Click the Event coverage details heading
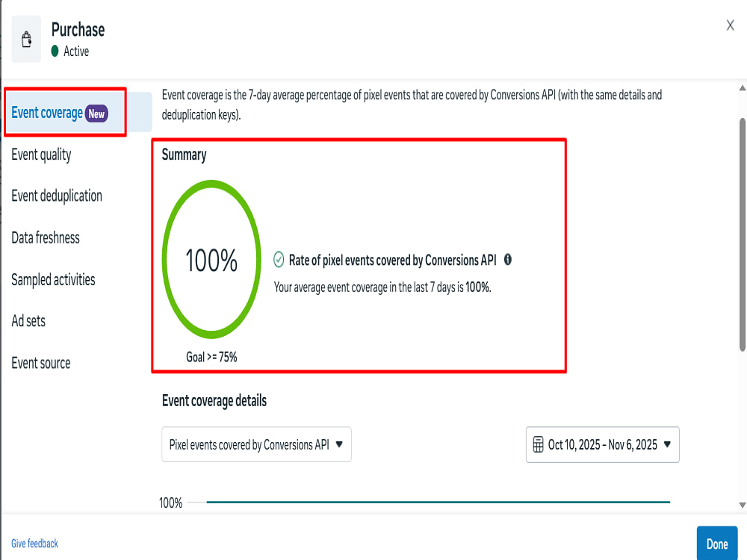 tap(214, 401)
